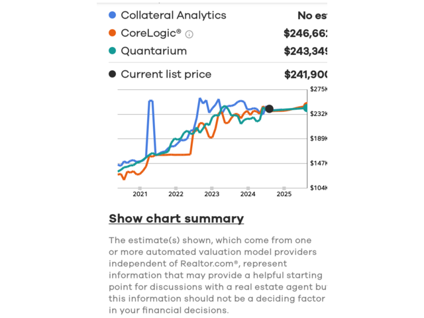Screen dimensions: 424x318
Task: Click the 2023 year label on the chart
Action: (x=212, y=194)
